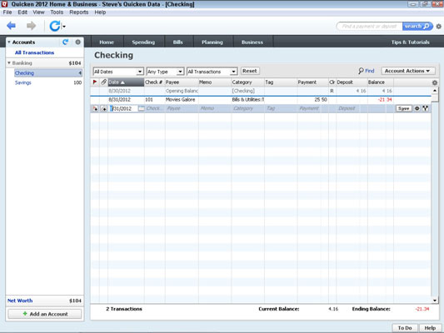Click the split transaction icon
Viewport: 444px width, 333px height.
426,108
